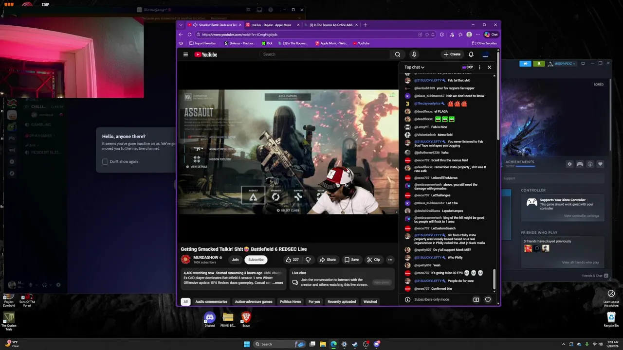This screenshot has height=350, width=623.
Task: Select the Audio commentaries filter chip
Action: (x=211, y=302)
